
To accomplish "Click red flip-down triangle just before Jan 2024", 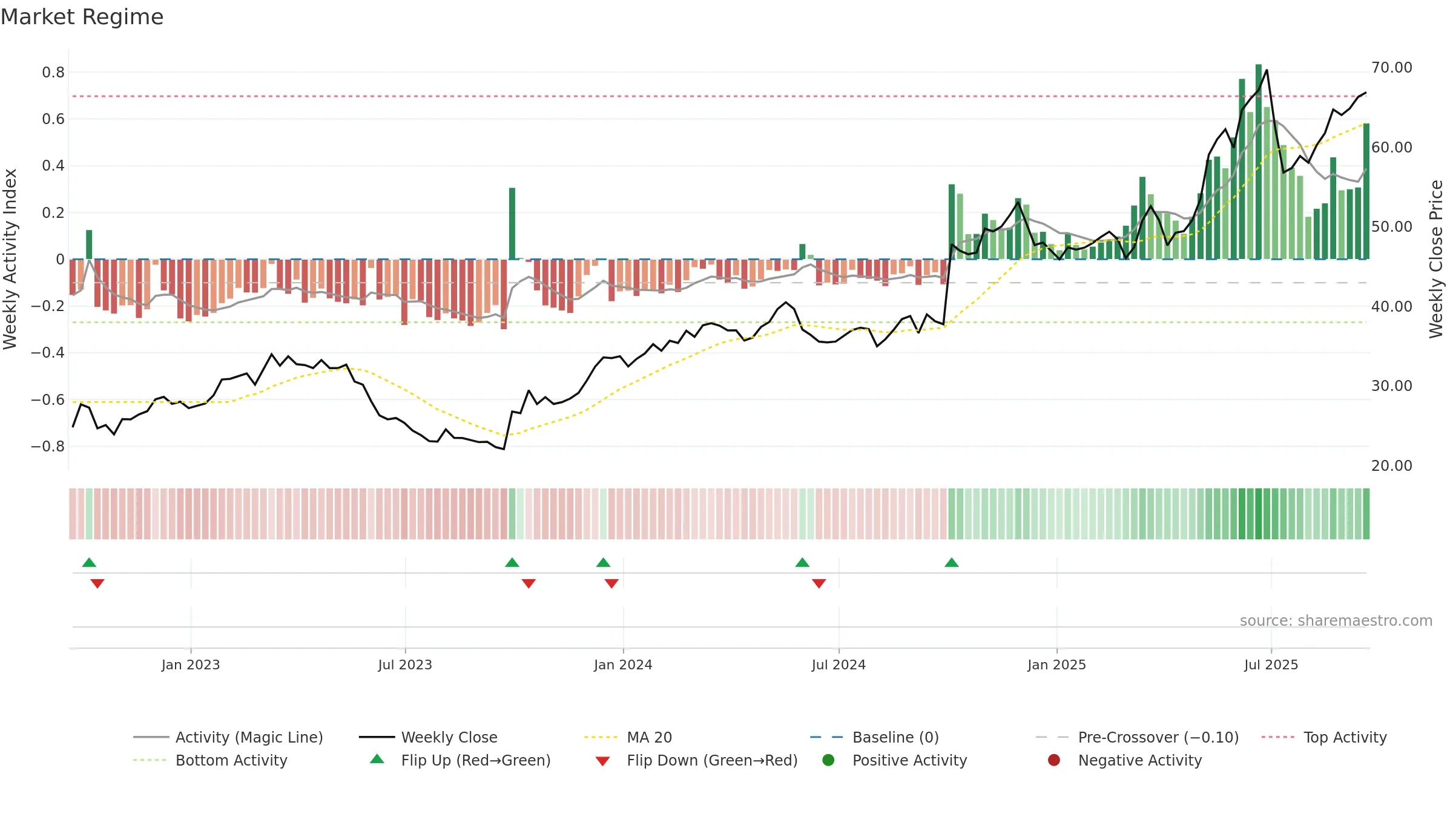I will tap(611, 583).
